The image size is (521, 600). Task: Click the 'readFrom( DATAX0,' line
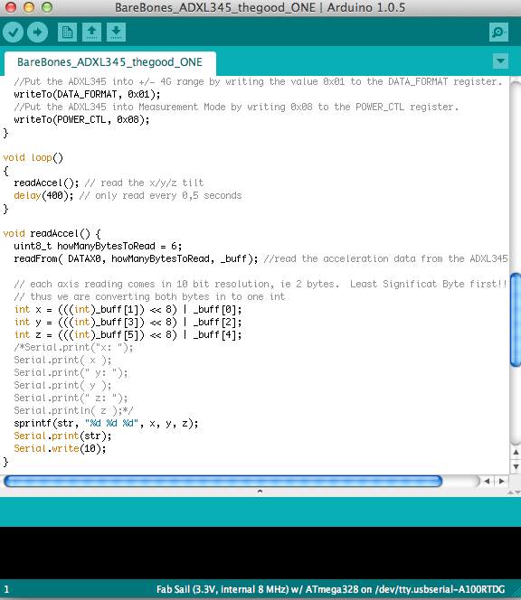[260, 258]
